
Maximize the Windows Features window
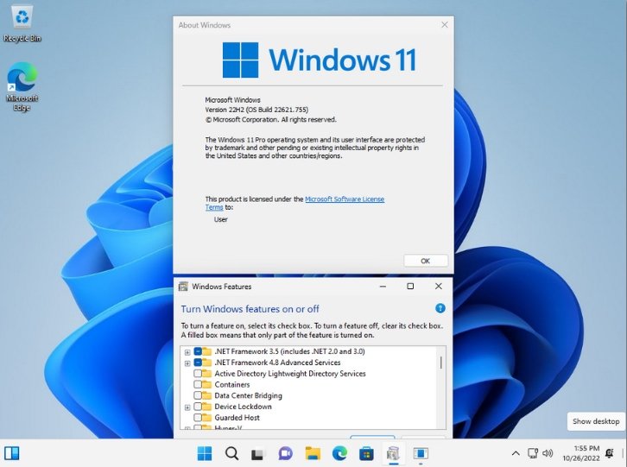tap(410, 287)
